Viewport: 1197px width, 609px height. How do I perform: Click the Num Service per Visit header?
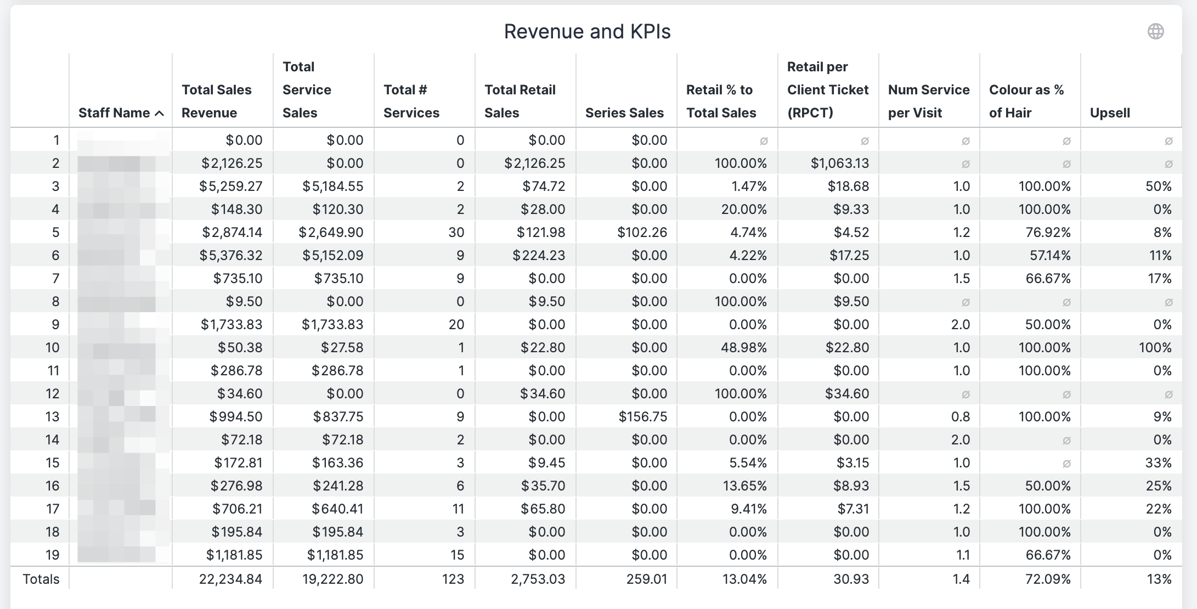point(929,101)
